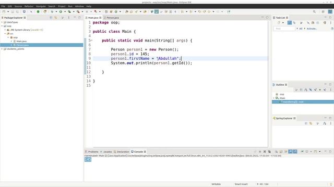The height and width of the screenshot is (187, 334).
Task: Open the File menu
Action: click(x=3, y=6)
